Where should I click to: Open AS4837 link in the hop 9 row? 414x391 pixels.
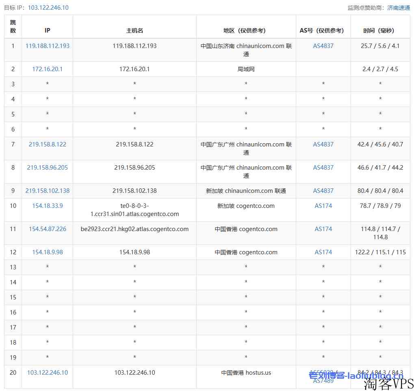click(323, 191)
